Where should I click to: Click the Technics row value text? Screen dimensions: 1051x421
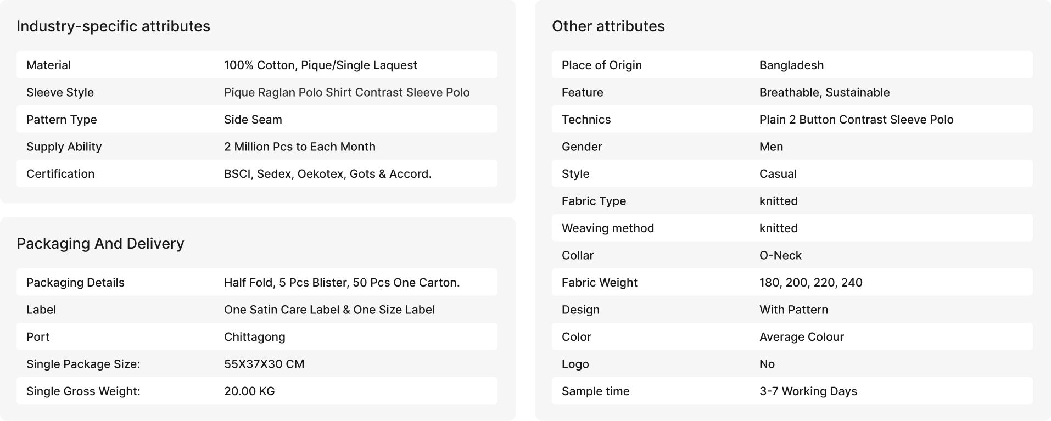tap(857, 120)
